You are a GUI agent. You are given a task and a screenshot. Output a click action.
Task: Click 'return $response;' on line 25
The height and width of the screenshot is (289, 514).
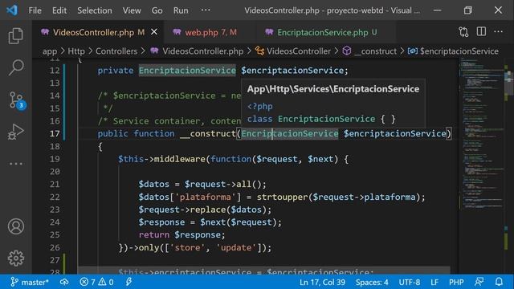click(x=182, y=235)
